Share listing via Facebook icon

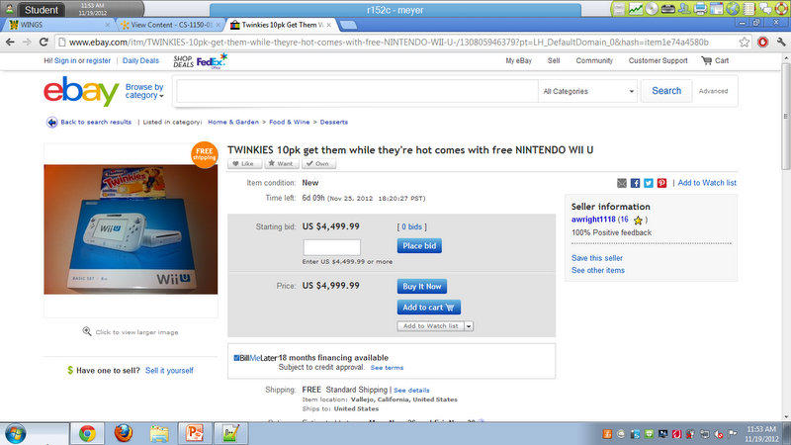(x=635, y=183)
